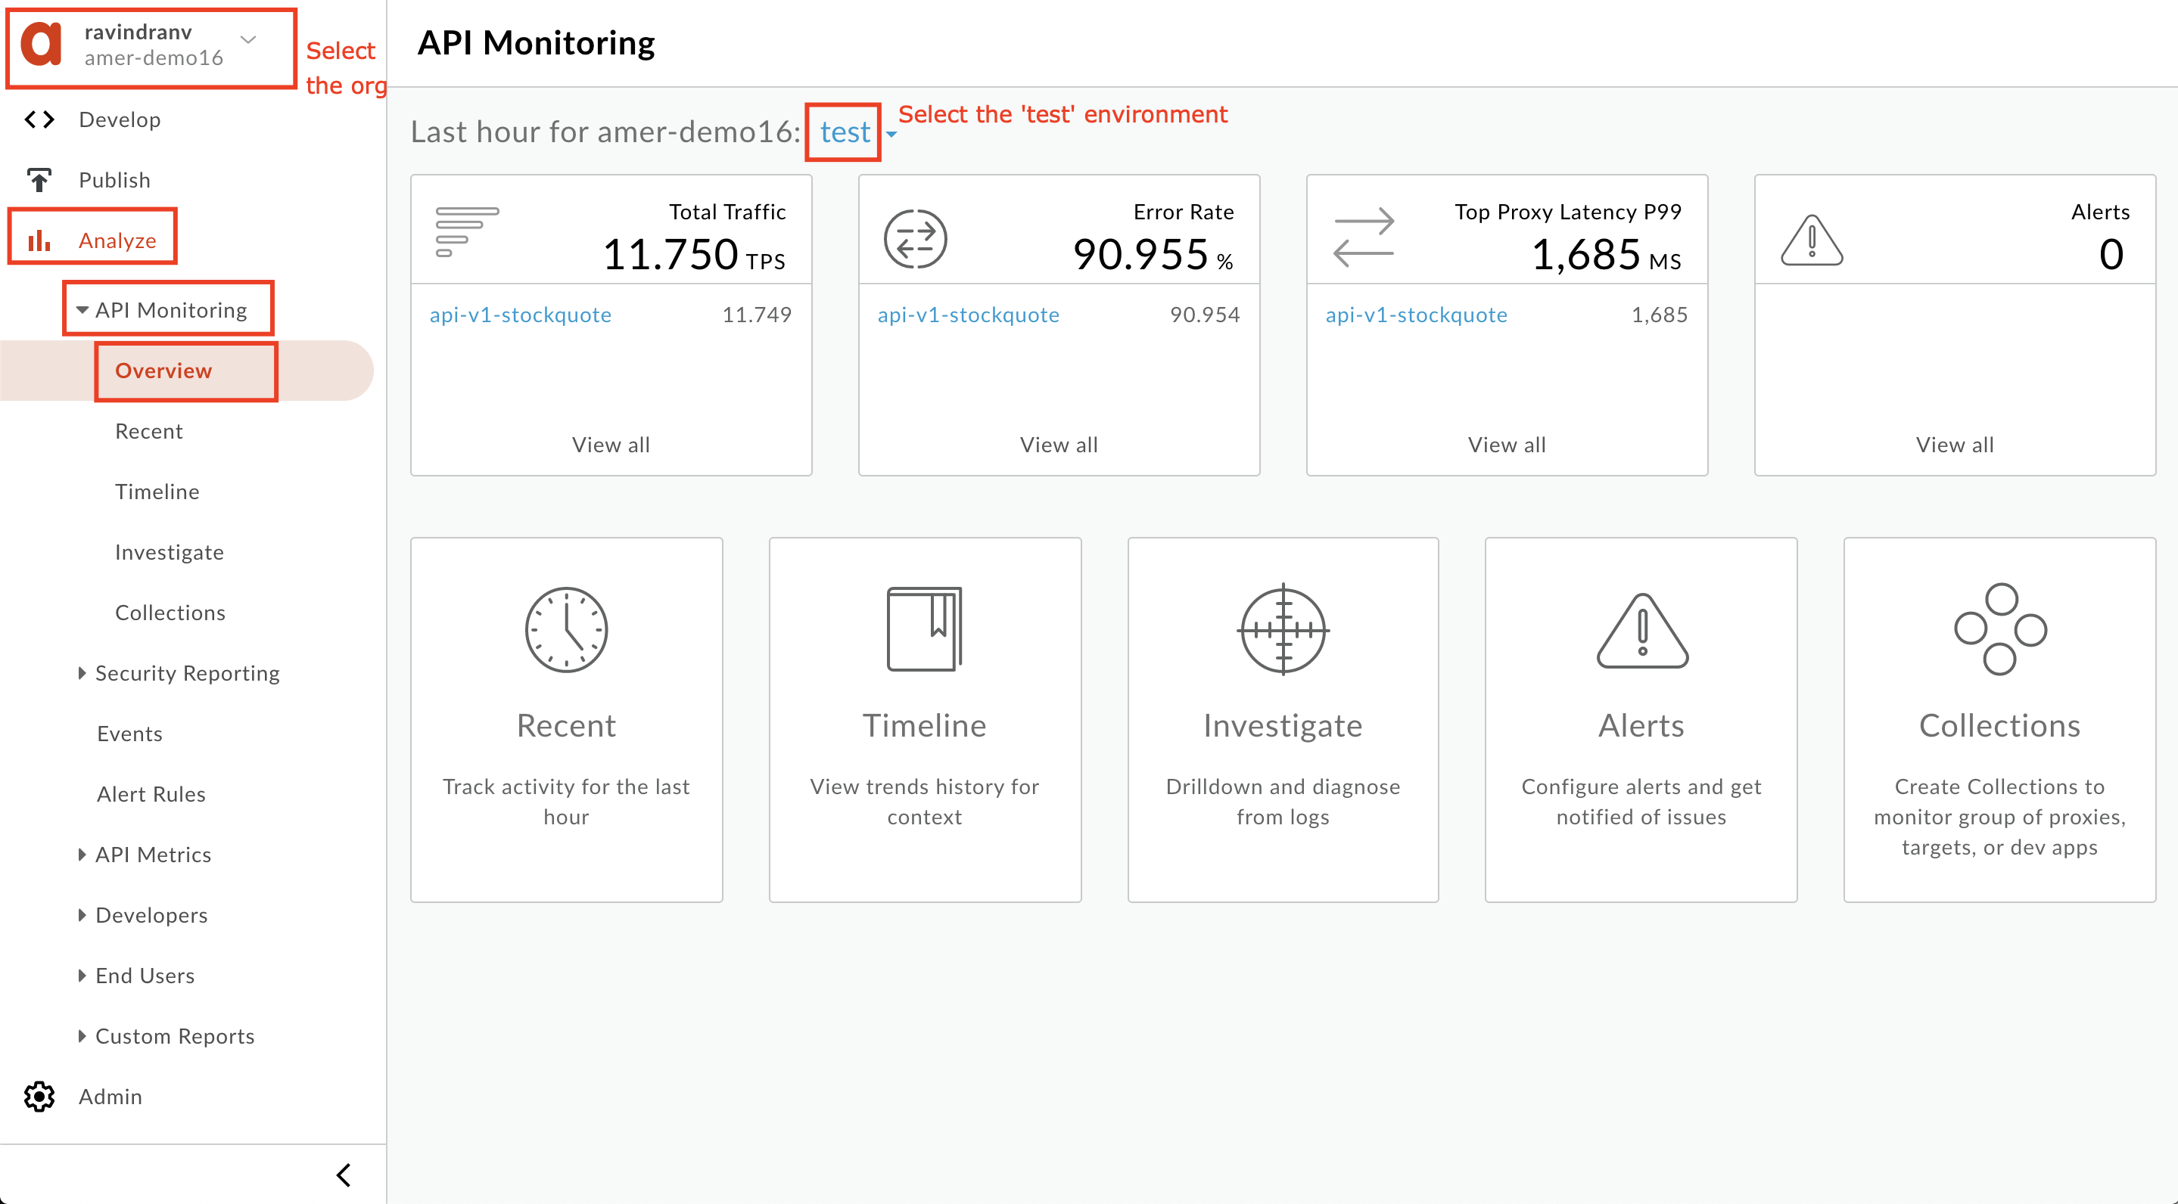Open the Admin menu
This screenshot has height=1204, width=2178.
110,1097
